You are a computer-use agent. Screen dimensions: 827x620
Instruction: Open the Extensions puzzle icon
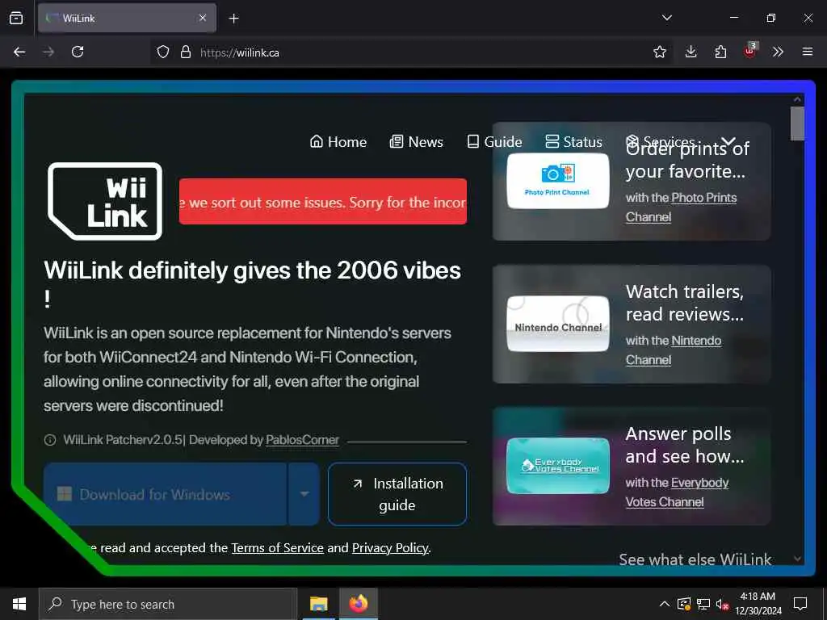point(720,52)
